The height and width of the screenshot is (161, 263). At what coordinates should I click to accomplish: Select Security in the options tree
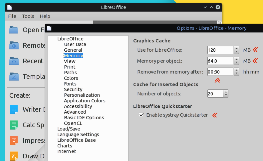(x=73, y=89)
